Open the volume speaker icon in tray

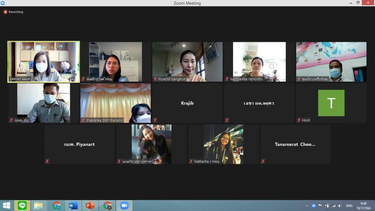pyautogui.click(x=340, y=206)
